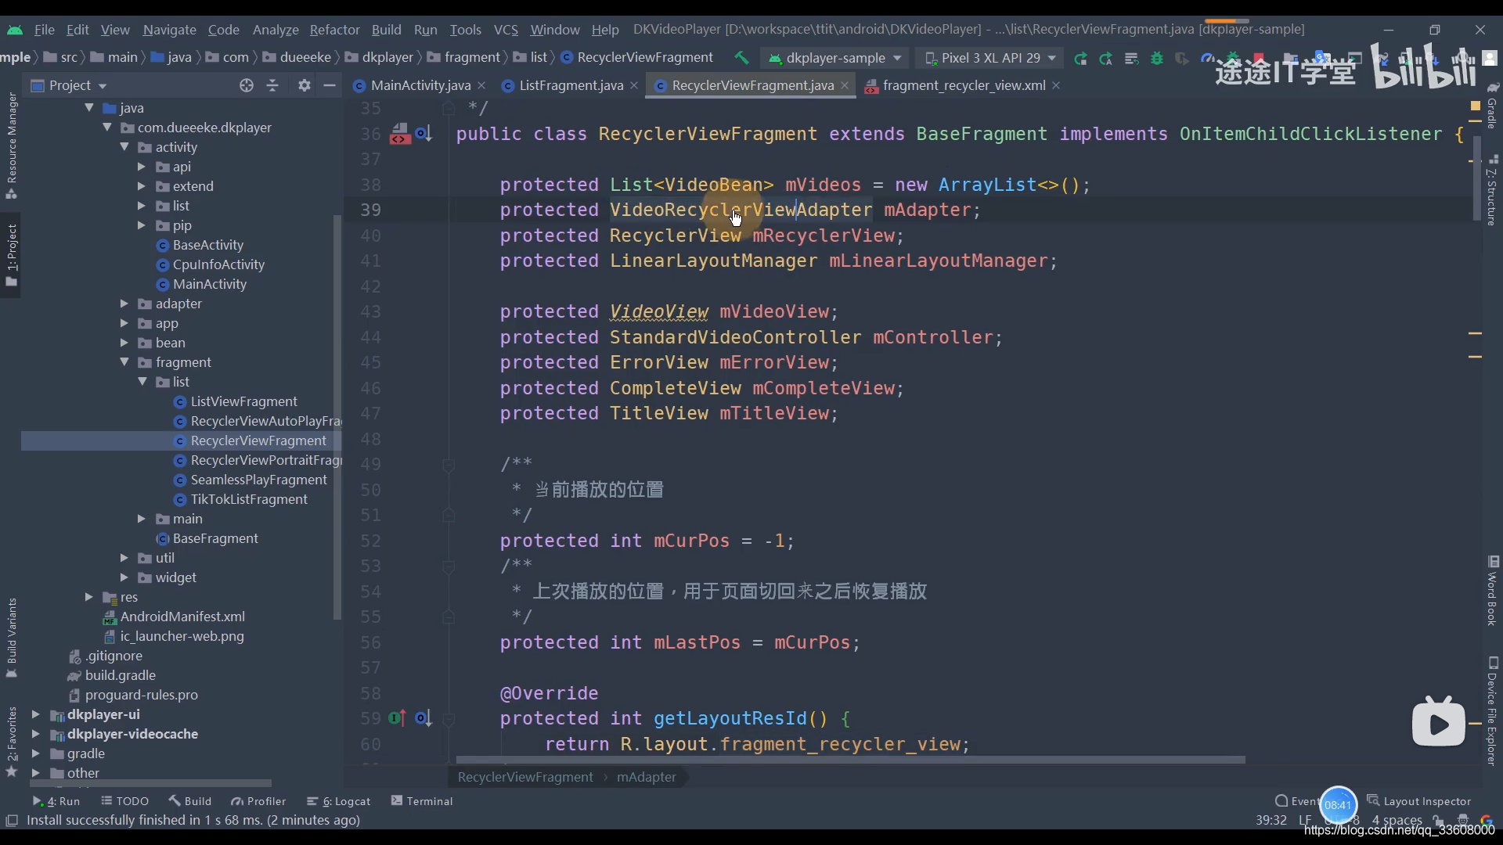Fold the comment block at line 49
Viewport: 1503px width, 845px height.
click(x=449, y=465)
